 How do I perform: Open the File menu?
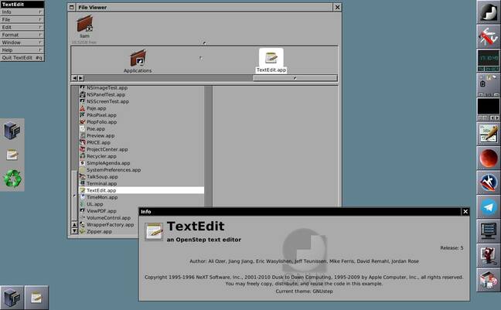(22, 19)
